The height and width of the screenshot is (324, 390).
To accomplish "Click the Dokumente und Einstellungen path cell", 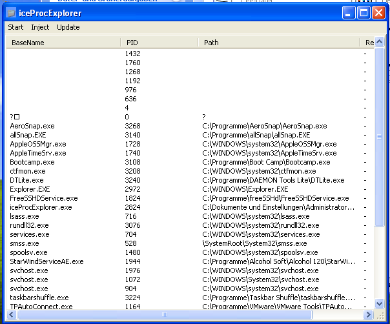I will [278, 207].
